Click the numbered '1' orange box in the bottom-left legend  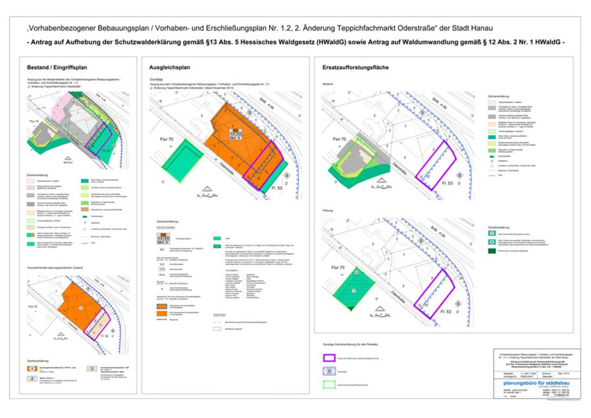pos(32,369)
